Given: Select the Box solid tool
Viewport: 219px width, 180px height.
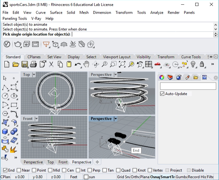Looking at the screenshot, I should (x=5, y=131).
